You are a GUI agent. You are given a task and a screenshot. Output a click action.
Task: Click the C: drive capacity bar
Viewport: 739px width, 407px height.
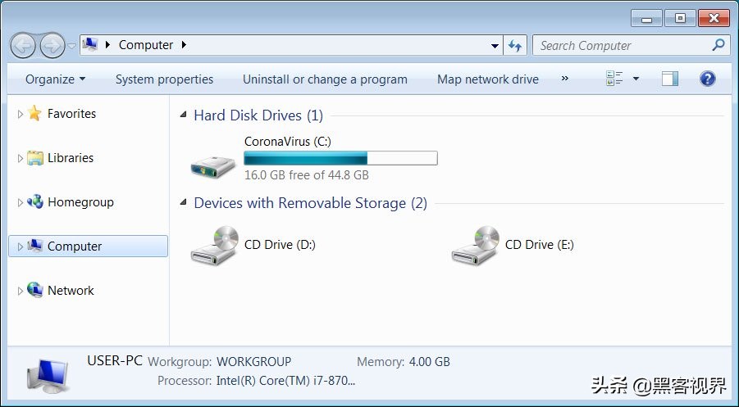(x=340, y=158)
